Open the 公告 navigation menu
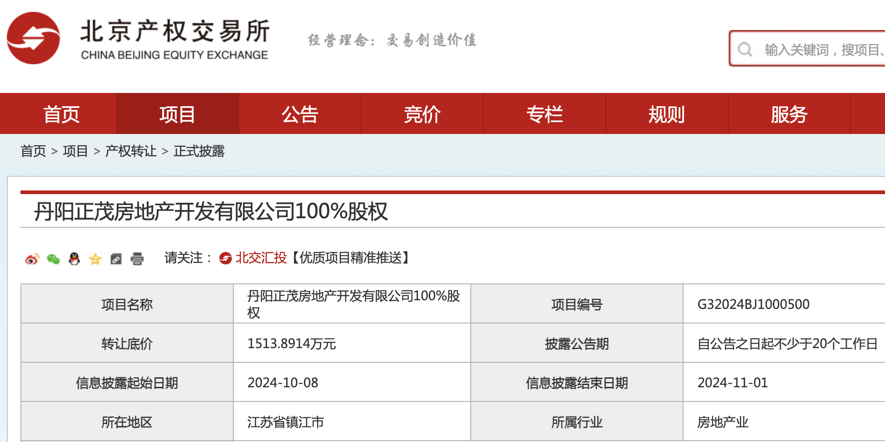Image resolution: width=885 pixels, height=442 pixels. click(x=299, y=114)
